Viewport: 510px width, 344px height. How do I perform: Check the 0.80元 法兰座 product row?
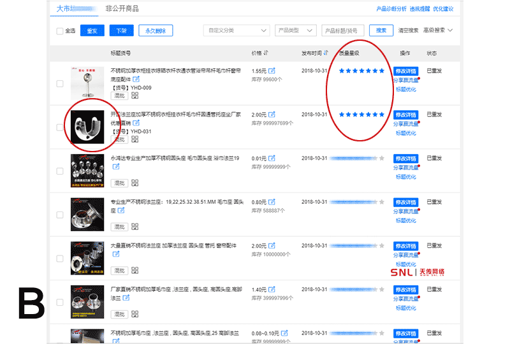60,215
